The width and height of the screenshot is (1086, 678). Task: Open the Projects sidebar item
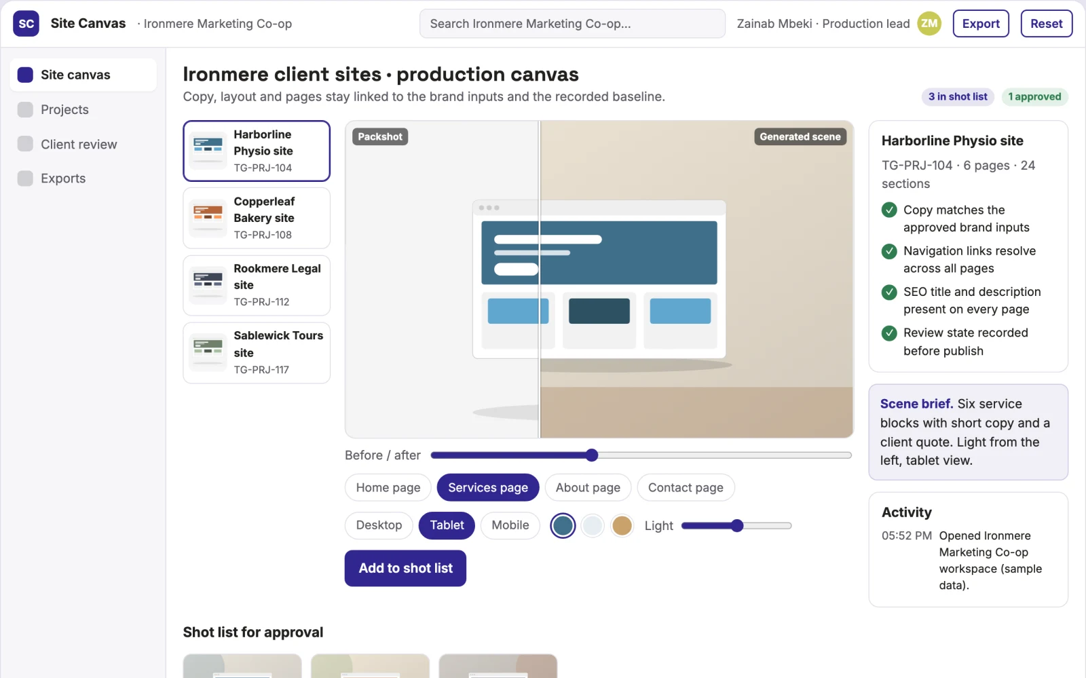pyautogui.click(x=83, y=109)
